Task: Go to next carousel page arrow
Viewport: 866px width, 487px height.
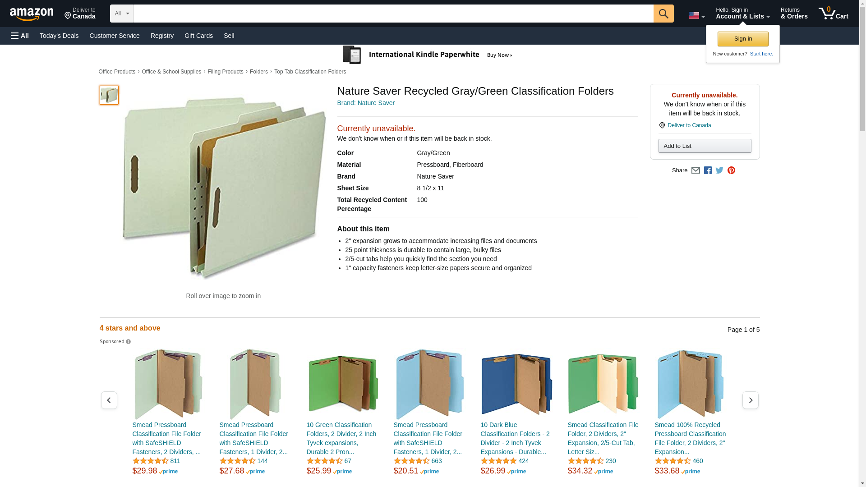Action: 750,400
